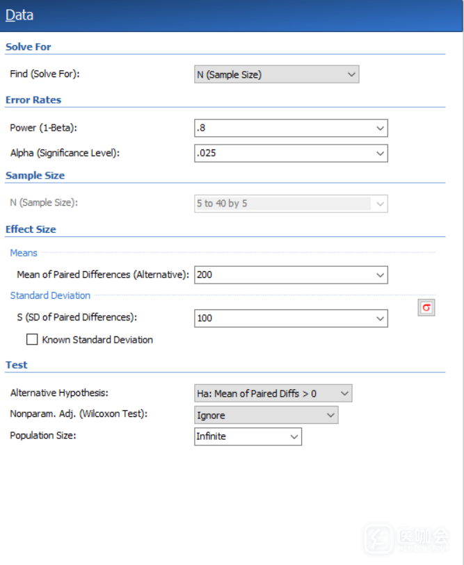The height and width of the screenshot is (565, 464).
Task: Enable the Known Standard Deviation checkbox
Action: pos(32,340)
